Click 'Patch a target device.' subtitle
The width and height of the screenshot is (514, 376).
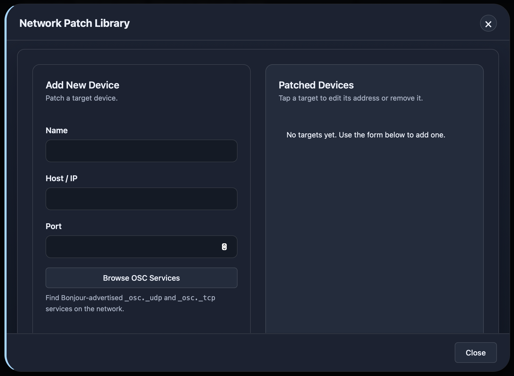coord(82,98)
